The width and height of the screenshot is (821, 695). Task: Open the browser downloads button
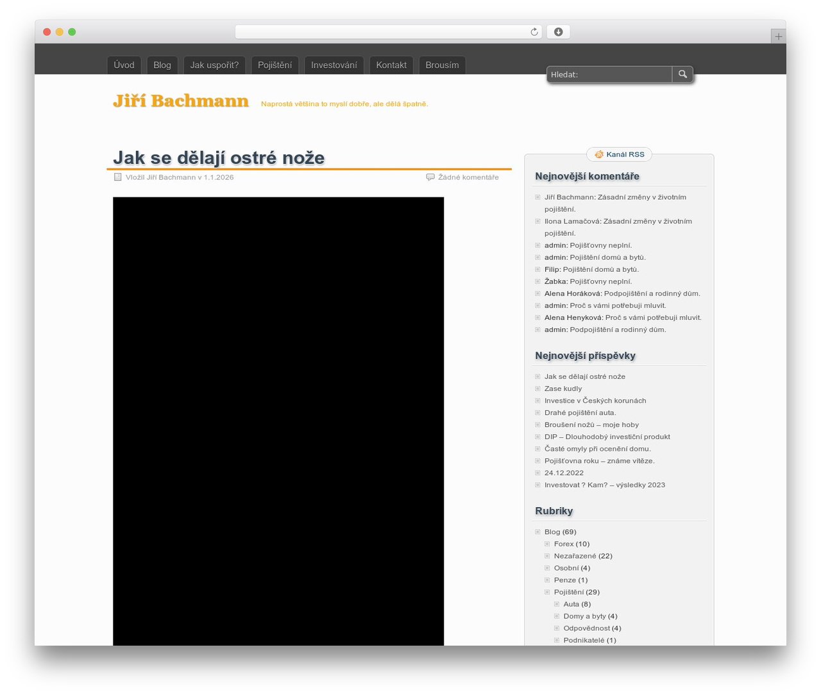[x=558, y=32]
